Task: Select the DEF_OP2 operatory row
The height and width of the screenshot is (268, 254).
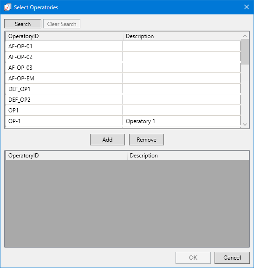Action: (123, 100)
